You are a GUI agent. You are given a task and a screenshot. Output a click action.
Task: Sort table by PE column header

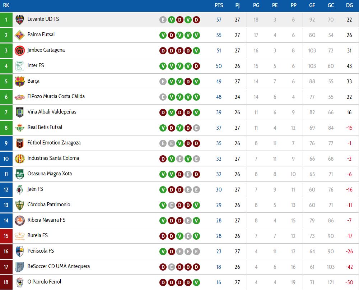pos(275,5)
